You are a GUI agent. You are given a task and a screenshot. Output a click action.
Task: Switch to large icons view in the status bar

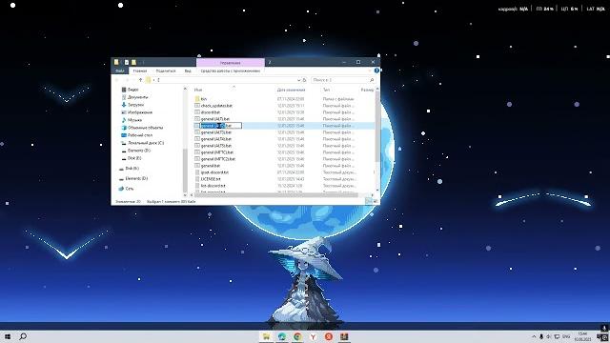click(376, 201)
